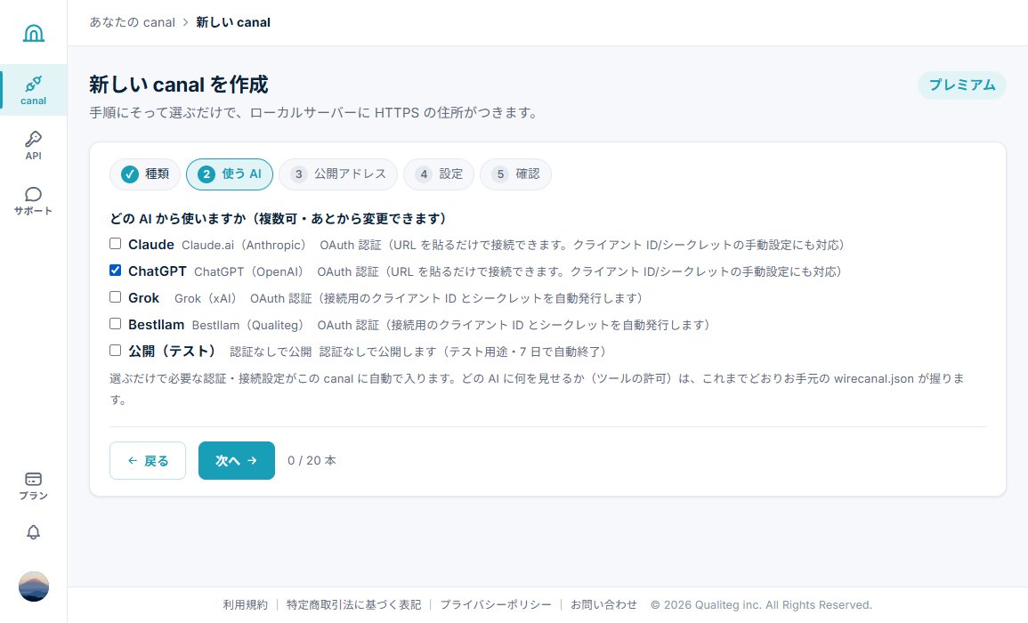The height and width of the screenshot is (623, 1028).
Task: Click Claude.ai（Anthropic） description text
Action: coord(244,246)
